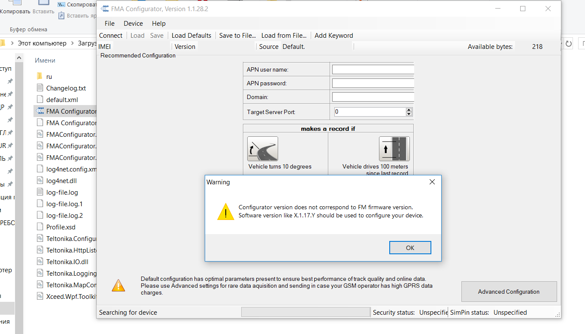585x334 pixels.
Task: Click the orange warning icon near default configuration note
Action: (x=118, y=286)
